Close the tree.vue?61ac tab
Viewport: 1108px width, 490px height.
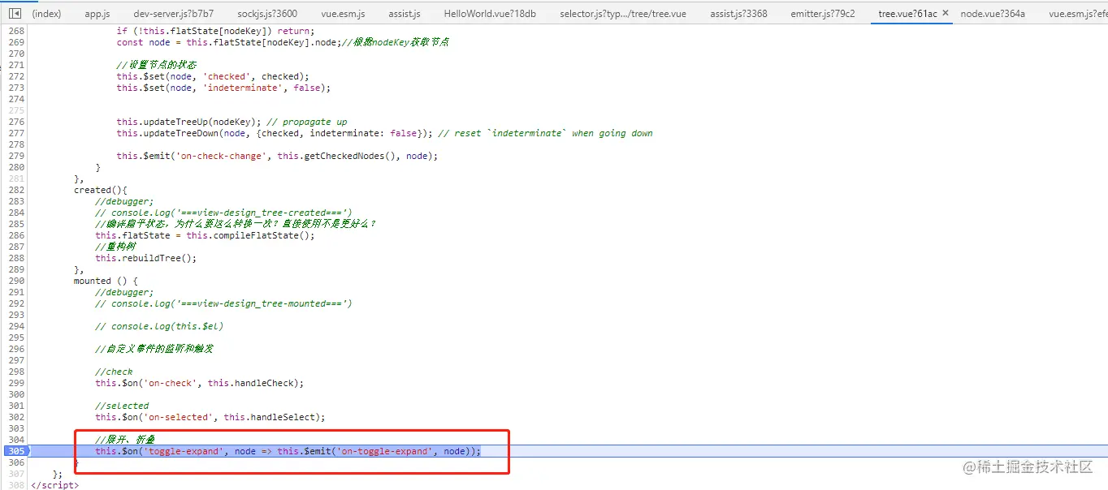[x=945, y=14]
